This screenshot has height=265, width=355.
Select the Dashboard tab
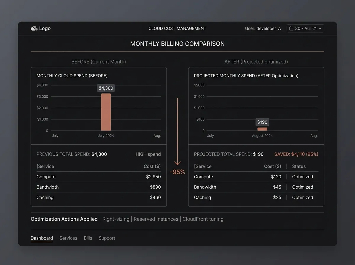[x=42, y=238]
